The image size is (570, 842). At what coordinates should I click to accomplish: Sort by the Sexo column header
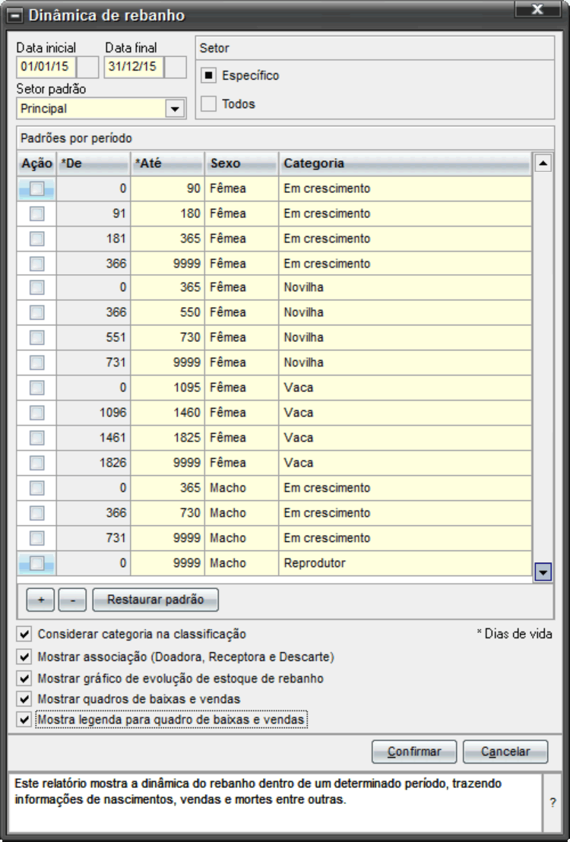pos(242,163)
